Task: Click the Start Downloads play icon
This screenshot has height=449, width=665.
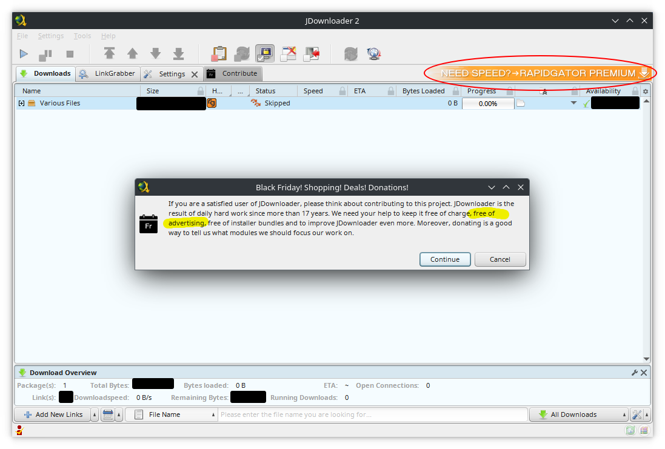Action: (24, 54)
